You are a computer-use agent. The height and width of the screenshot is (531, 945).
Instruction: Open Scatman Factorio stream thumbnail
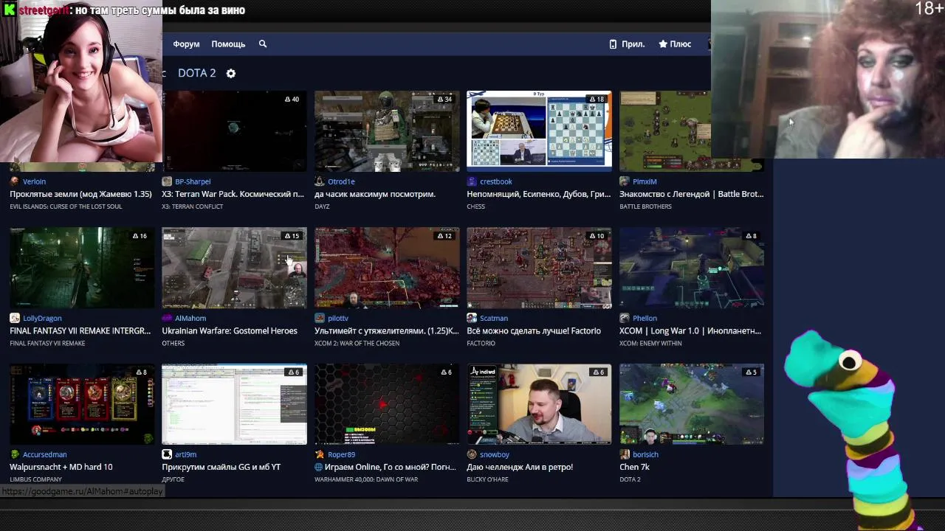point(539,268)
